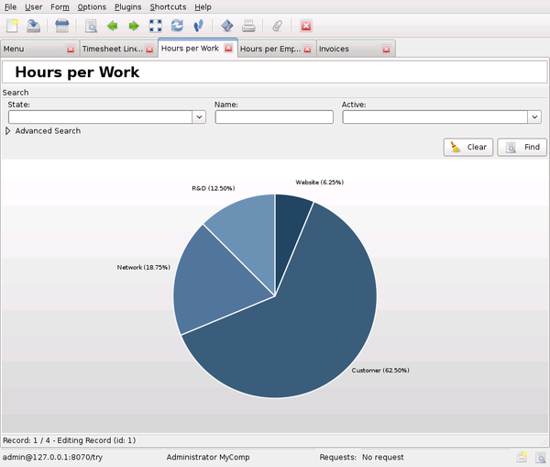Viewport: 550px width, 467px height.
Task: Click the 'R&D (12.50%)' chart label
Action: [214, 189]
